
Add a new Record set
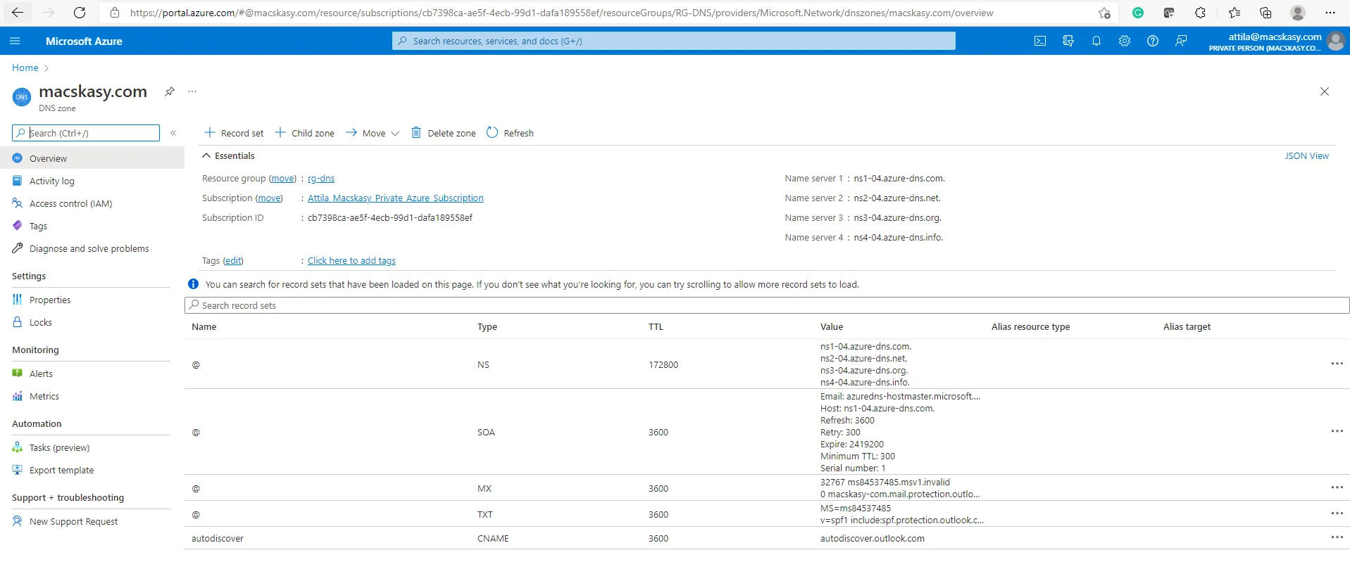pos(234,133)
